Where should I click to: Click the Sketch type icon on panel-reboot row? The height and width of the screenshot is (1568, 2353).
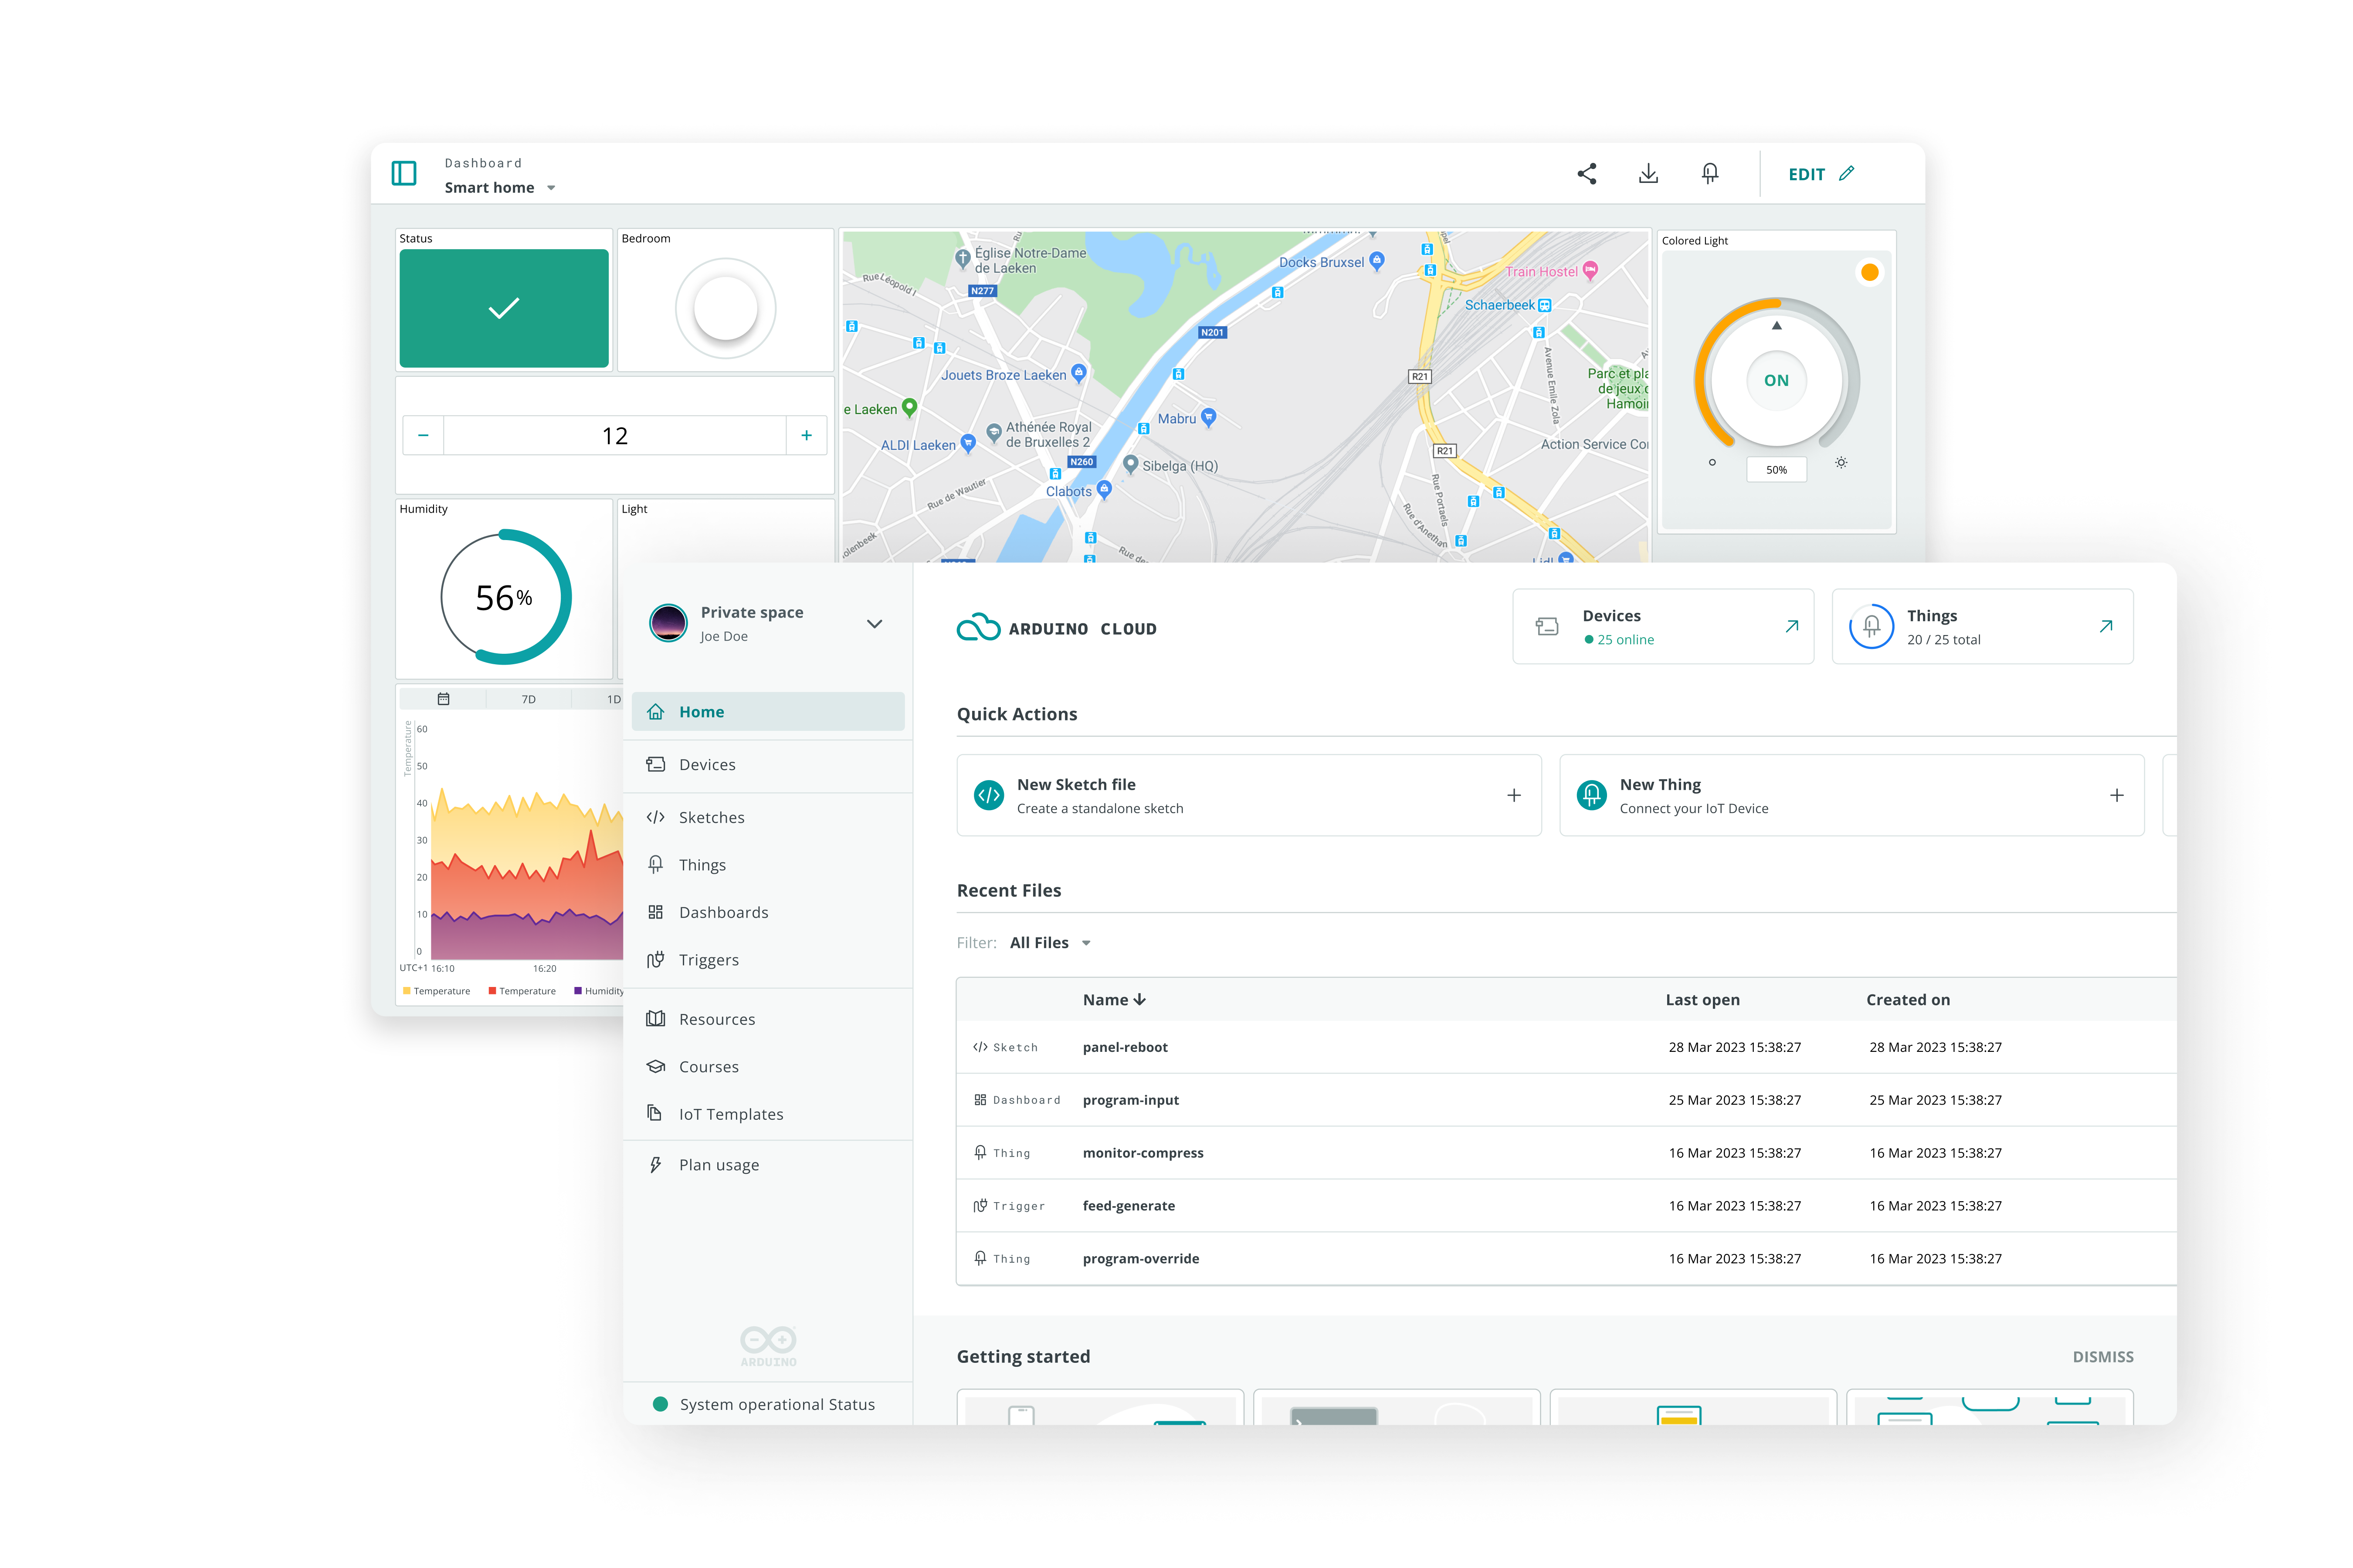980,1047
